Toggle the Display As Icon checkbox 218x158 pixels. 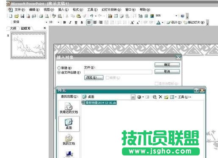[156, 83]
